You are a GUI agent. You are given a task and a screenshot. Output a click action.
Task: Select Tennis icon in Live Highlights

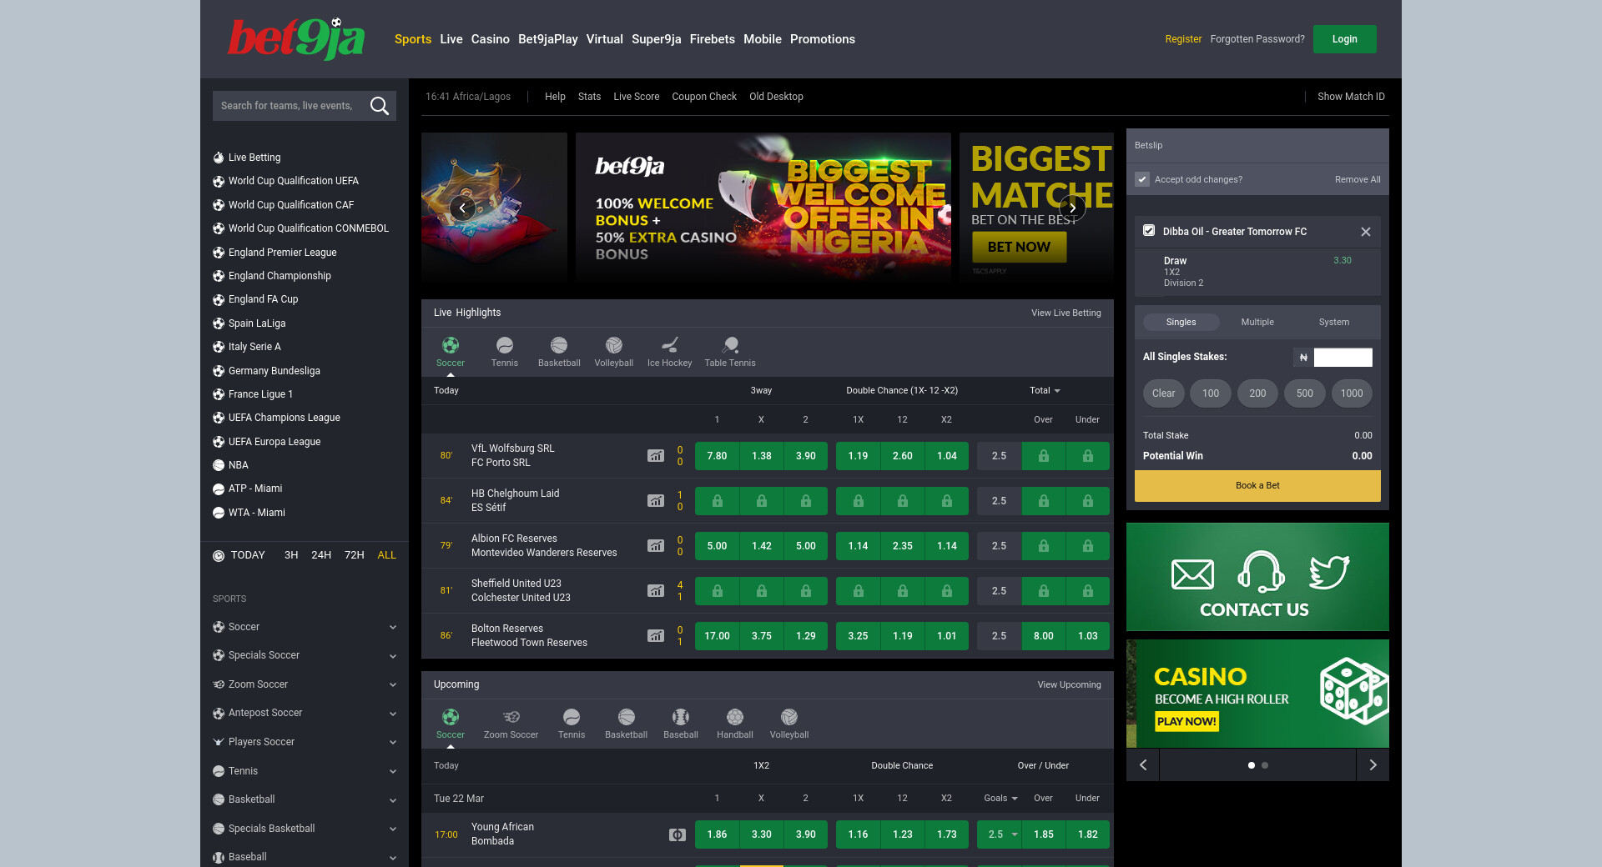(x=504, y=346)
